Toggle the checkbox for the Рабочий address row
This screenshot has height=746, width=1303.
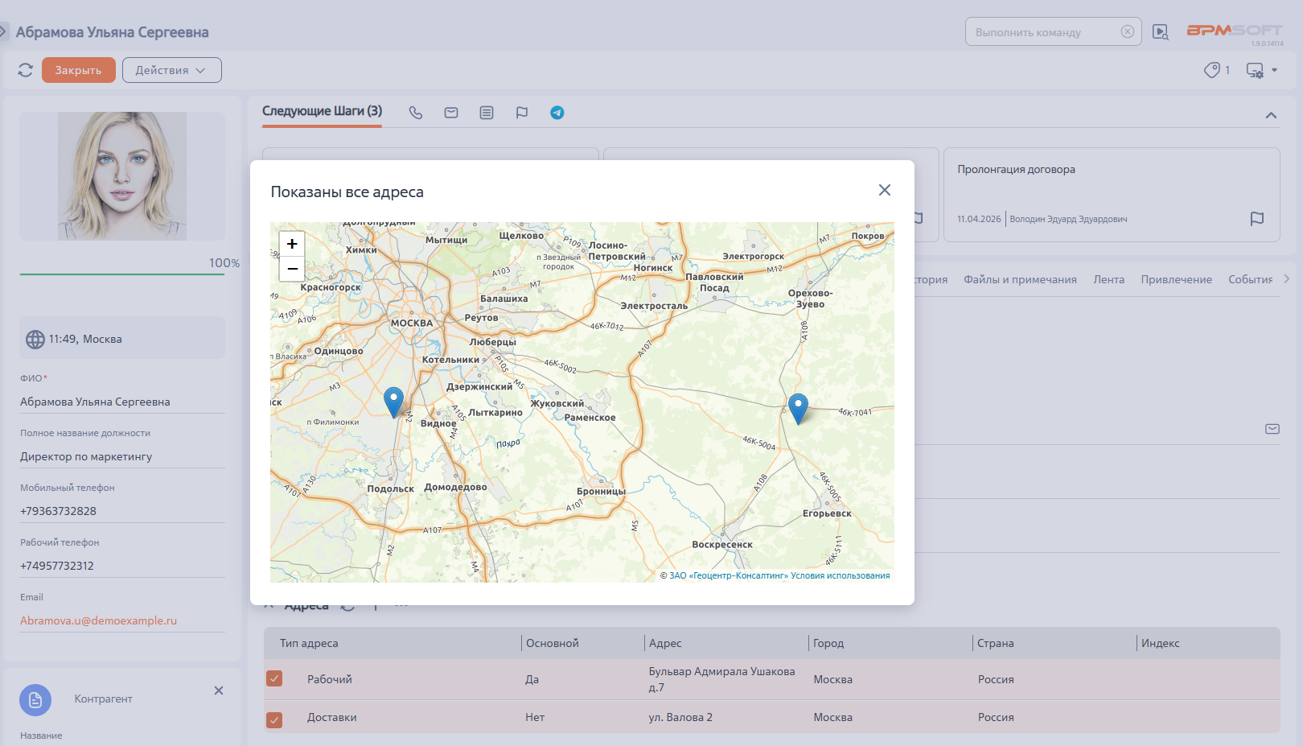tap(274, 678)
